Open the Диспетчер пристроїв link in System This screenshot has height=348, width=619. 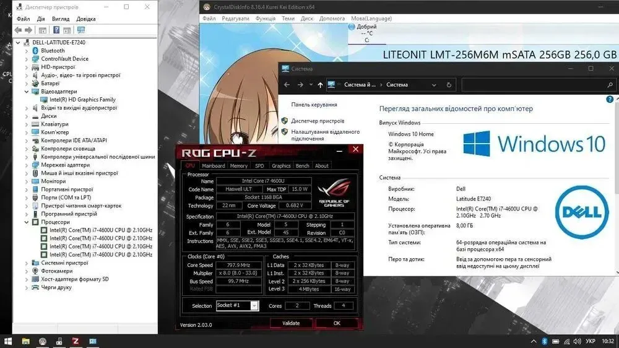tap(318, 121)
